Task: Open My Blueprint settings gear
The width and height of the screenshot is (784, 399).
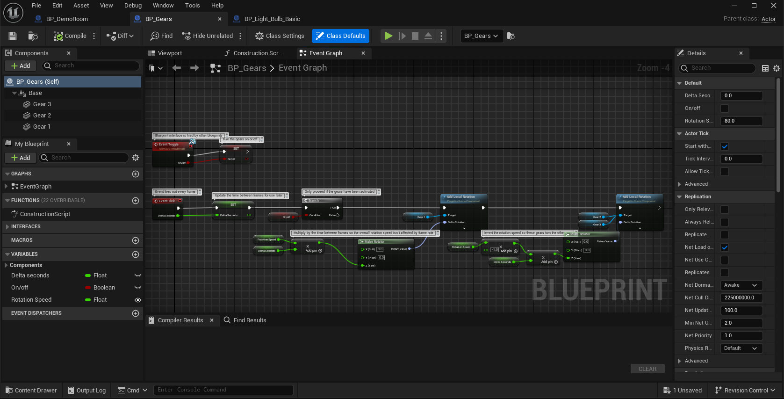Action: click(136, 158)
